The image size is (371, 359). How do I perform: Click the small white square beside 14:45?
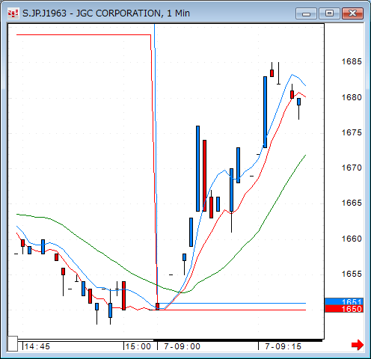point(12,343)
